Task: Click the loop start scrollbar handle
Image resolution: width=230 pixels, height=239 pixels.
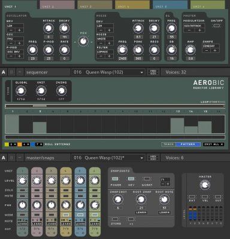Action: pyautogui.click(x=40, y=106)
